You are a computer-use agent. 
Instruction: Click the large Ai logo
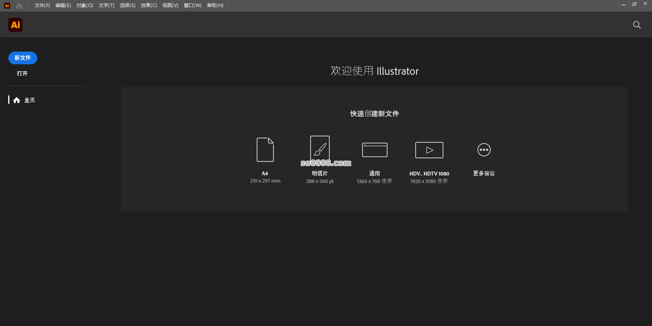coord(16,25)
